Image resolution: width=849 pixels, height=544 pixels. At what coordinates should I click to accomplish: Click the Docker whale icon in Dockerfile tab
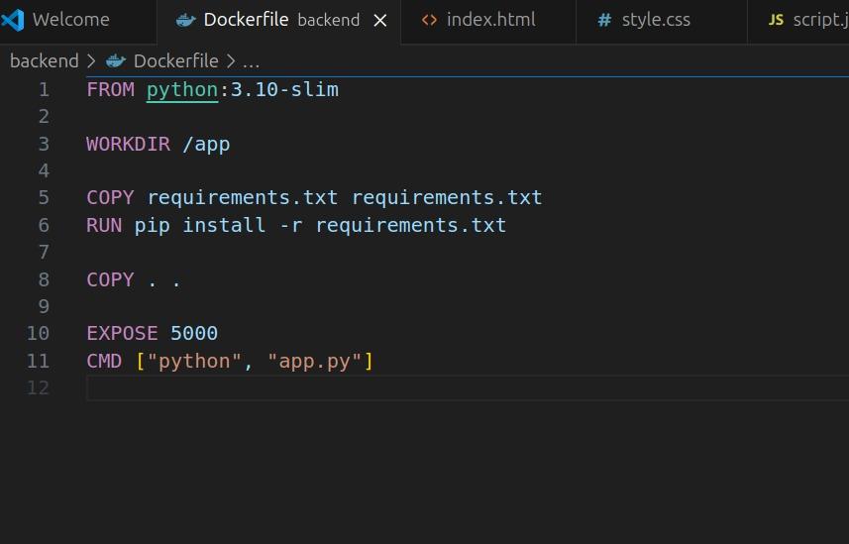pos(184,20)
